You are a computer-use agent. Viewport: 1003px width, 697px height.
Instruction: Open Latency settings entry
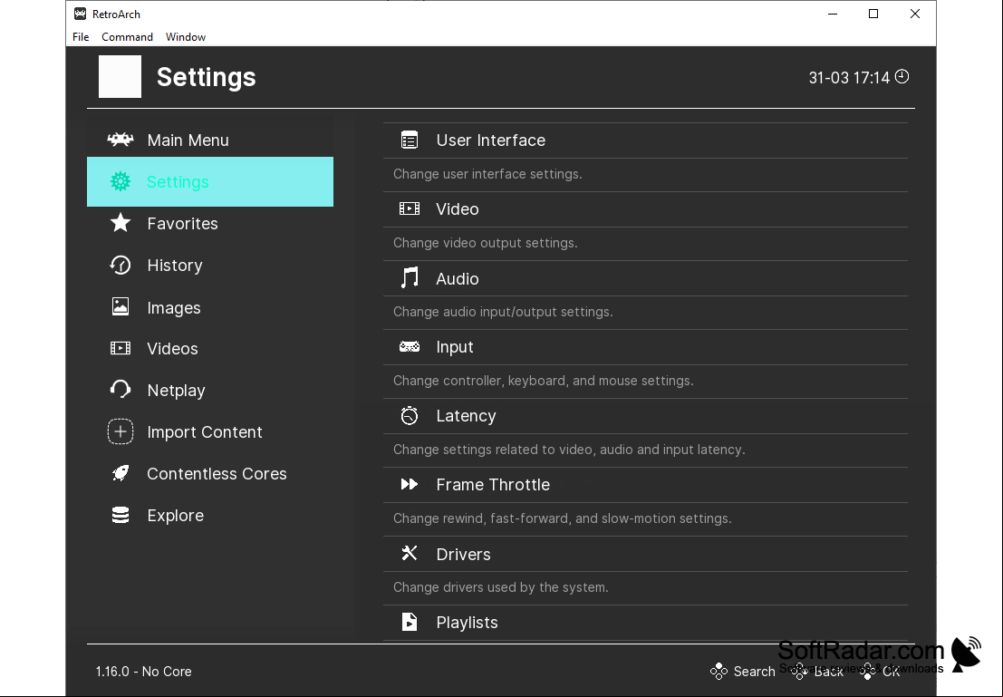(645, 416)
